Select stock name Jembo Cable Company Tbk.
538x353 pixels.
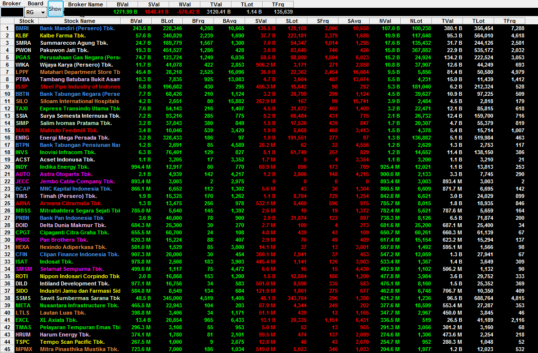pos(77,181)
